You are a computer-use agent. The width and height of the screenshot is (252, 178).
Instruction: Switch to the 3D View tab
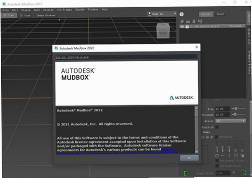click(x=8, y=16)
